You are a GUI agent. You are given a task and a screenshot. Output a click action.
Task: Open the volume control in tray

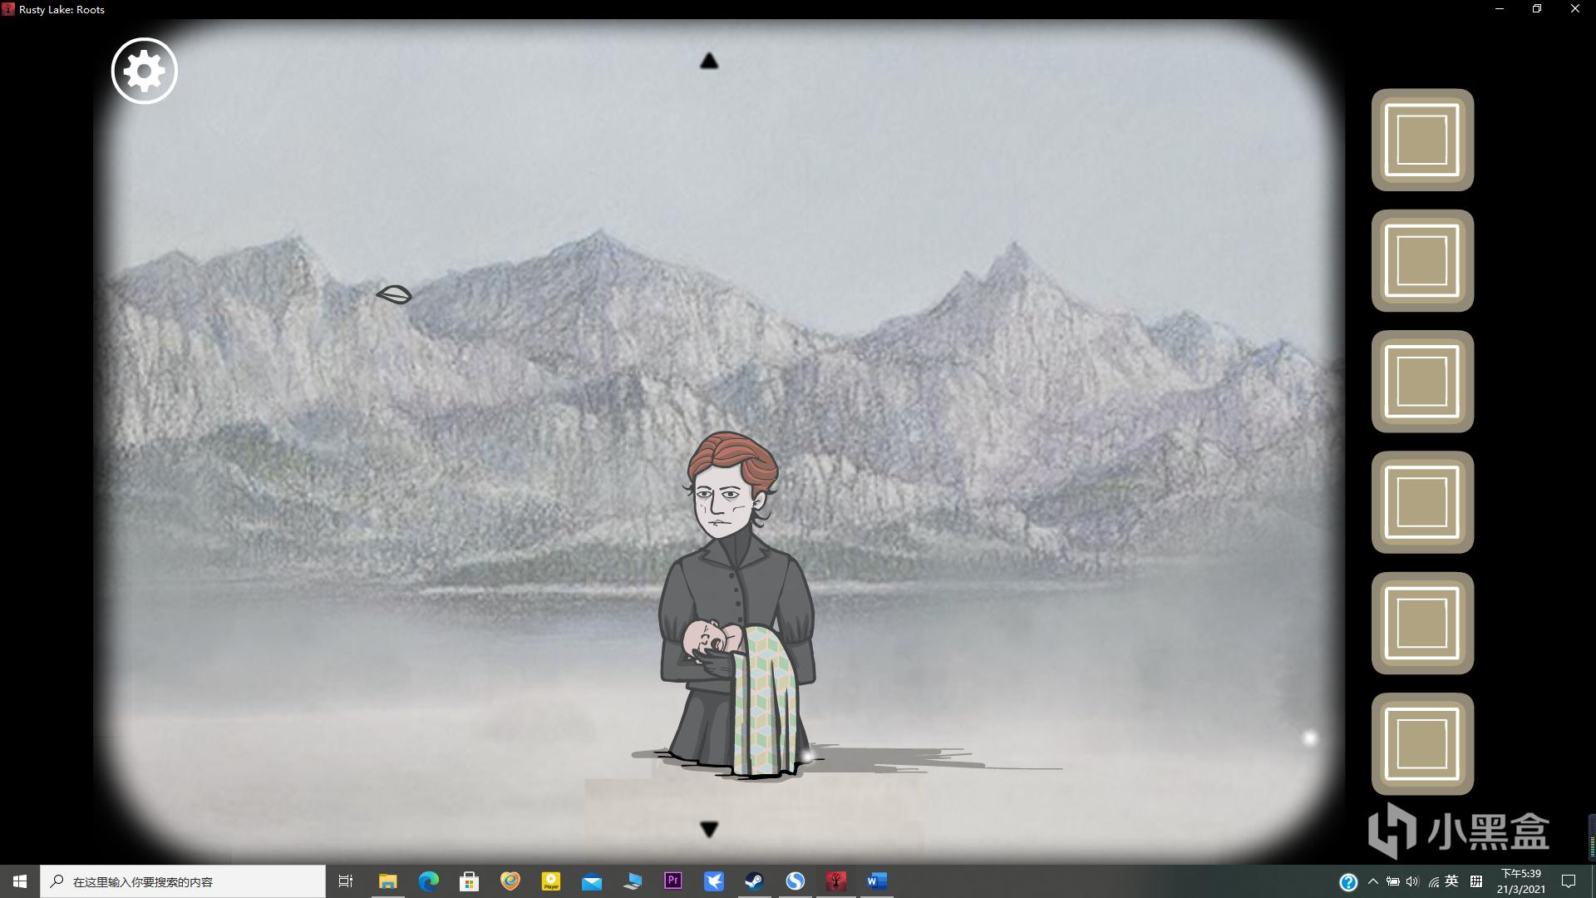point(1412,881)
